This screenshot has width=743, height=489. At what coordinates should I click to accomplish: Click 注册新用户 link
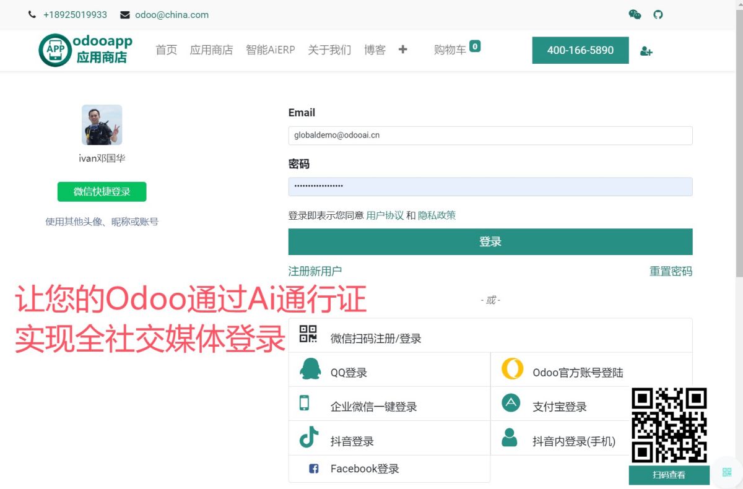(315, 271)
